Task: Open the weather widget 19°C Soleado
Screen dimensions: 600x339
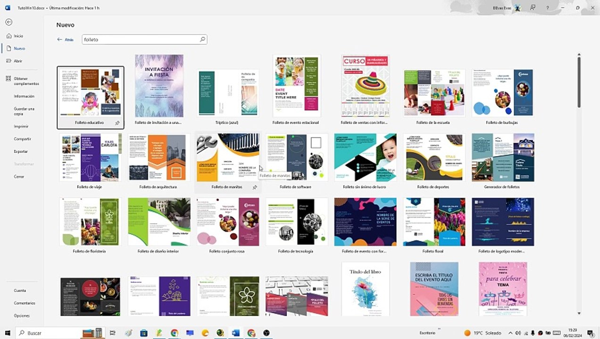Action: tap(483, 333)
